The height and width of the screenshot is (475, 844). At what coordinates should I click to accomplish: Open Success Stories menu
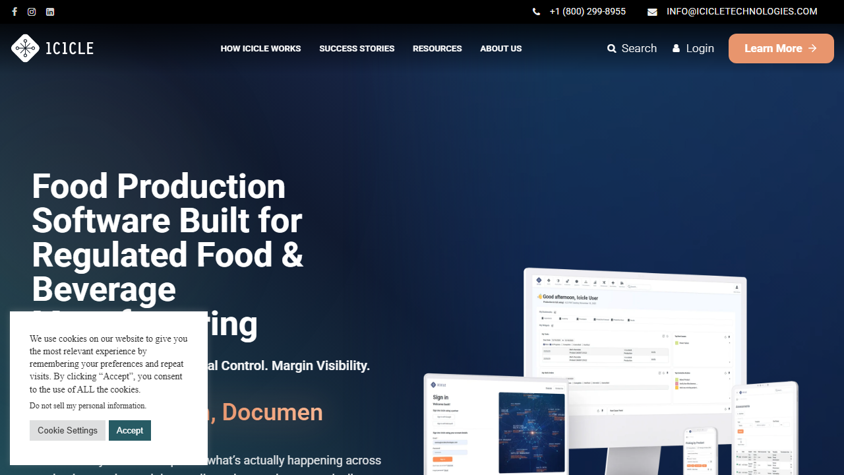tap(357, 49)
